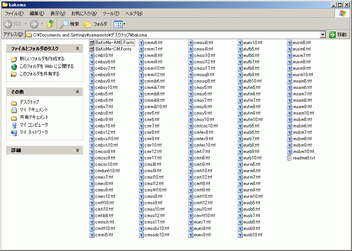Image resolution: width=352 pixels, height=251 pixels.
Task: Open the Search (検索) toolbar button
Action: (69, 24)
